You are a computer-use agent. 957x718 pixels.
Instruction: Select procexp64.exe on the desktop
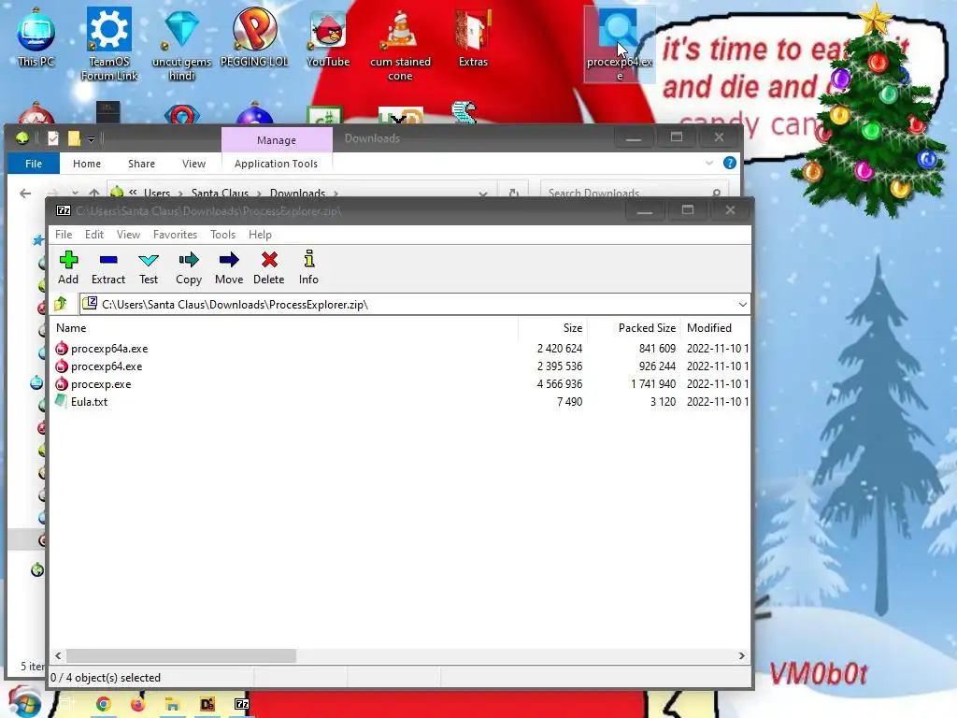click(620, 45)
